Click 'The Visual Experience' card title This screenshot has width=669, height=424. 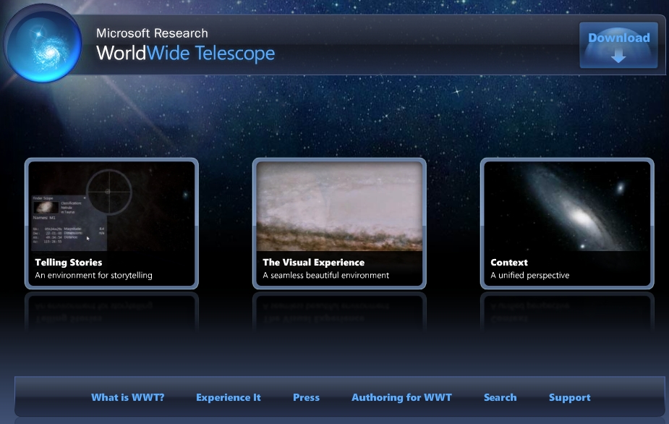[314, 262]
